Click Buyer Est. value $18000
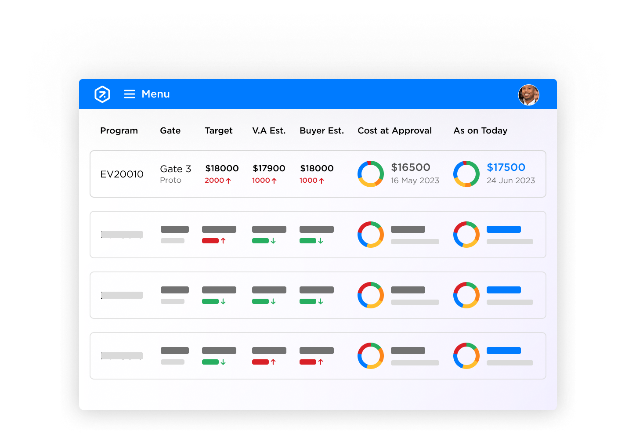The height and width of the screenshot is (434, 636). [x=317, y=168]
